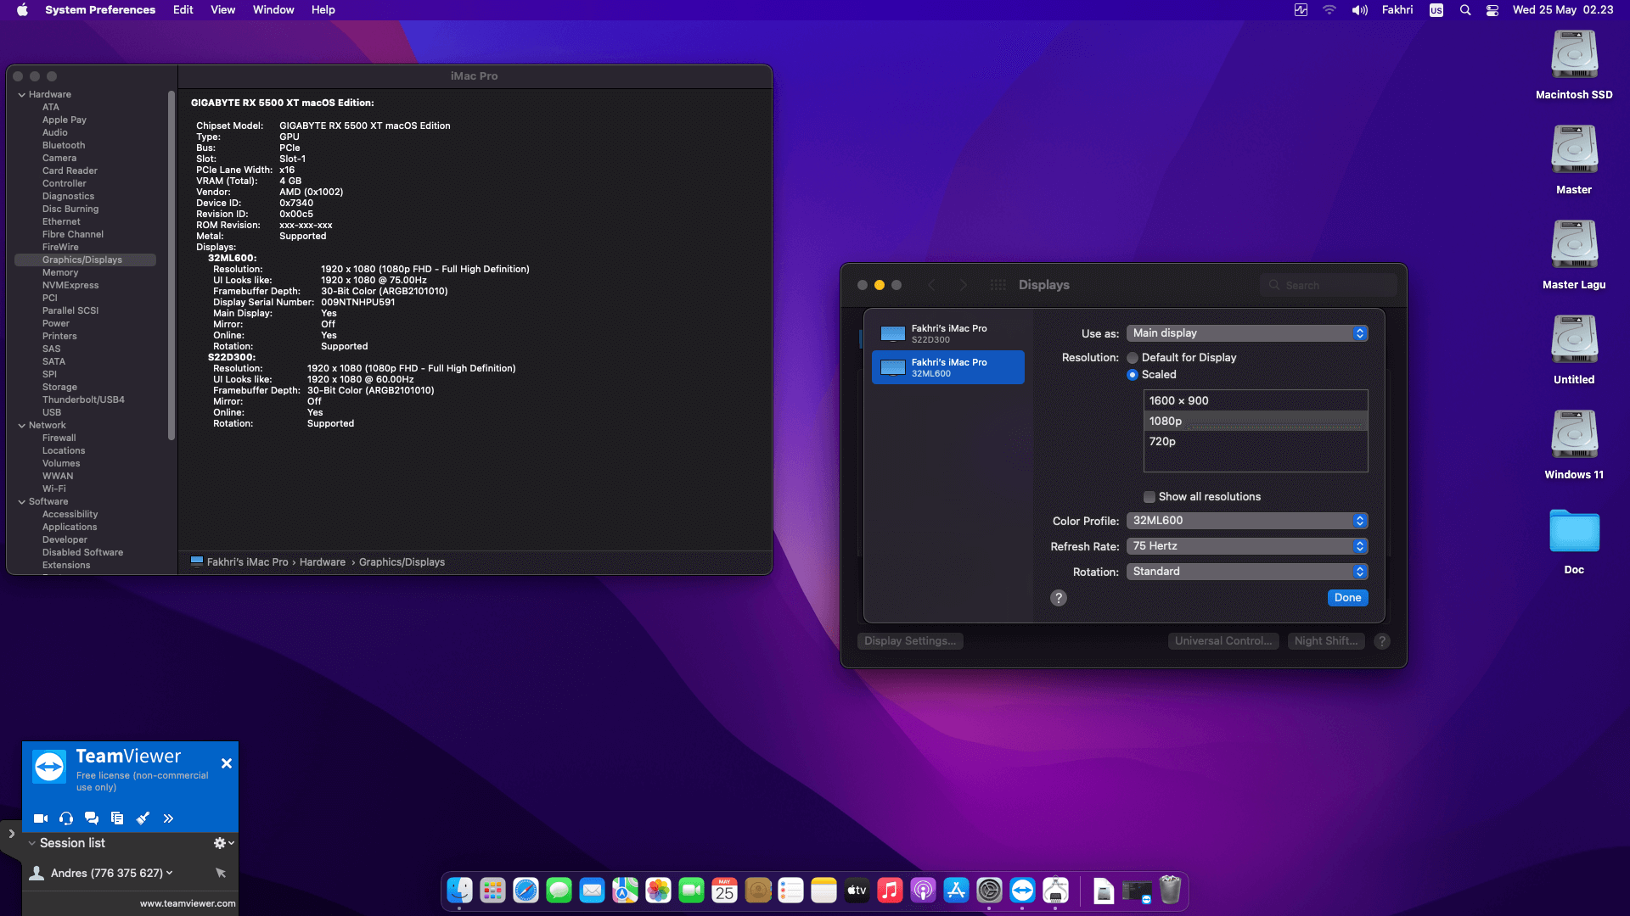Select the 1600 × 900 resolution
This screenshot has height=916, width=1630.
(1256, 401)
